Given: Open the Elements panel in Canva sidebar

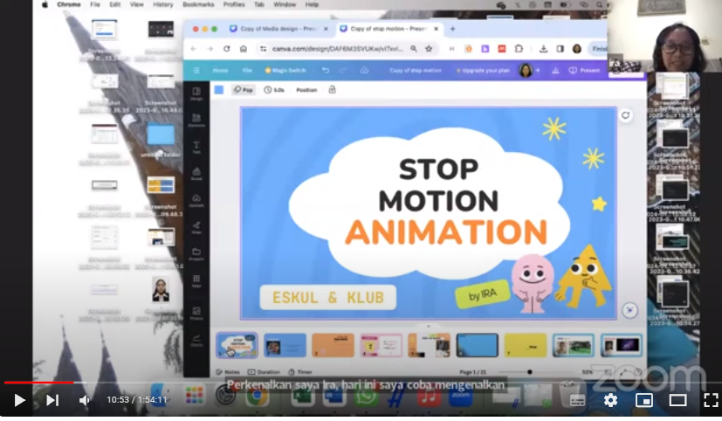Looking at the screenshot, I should [196, 120].
